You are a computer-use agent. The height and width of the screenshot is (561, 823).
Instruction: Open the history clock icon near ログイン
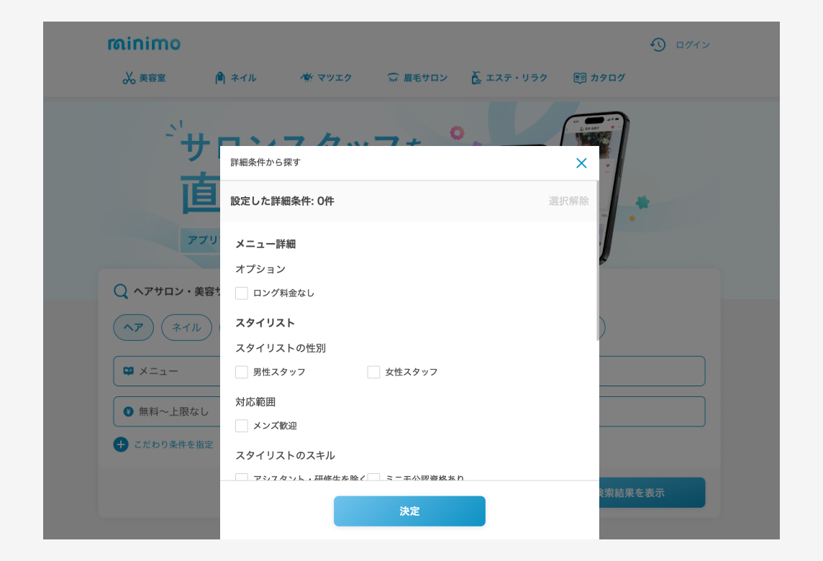pyautogui.click(x=658, y=45)
